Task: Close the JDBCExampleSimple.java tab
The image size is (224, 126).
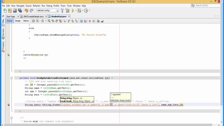Action: pos(46,16)
